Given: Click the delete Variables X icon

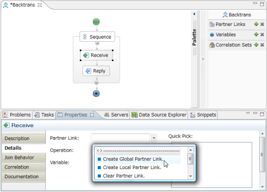Looking at the screenshot, I should point(262,35).
